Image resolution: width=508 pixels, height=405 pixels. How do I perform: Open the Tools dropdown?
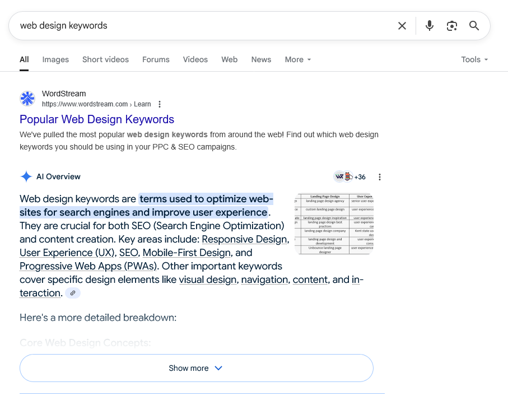coord(474,59)
